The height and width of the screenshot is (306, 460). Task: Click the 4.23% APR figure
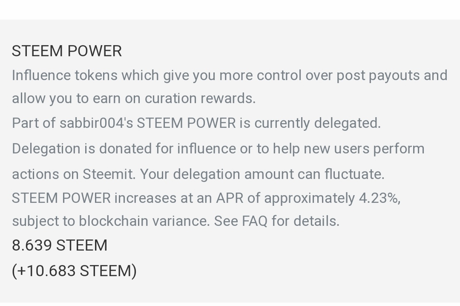[x=379, y=198]
